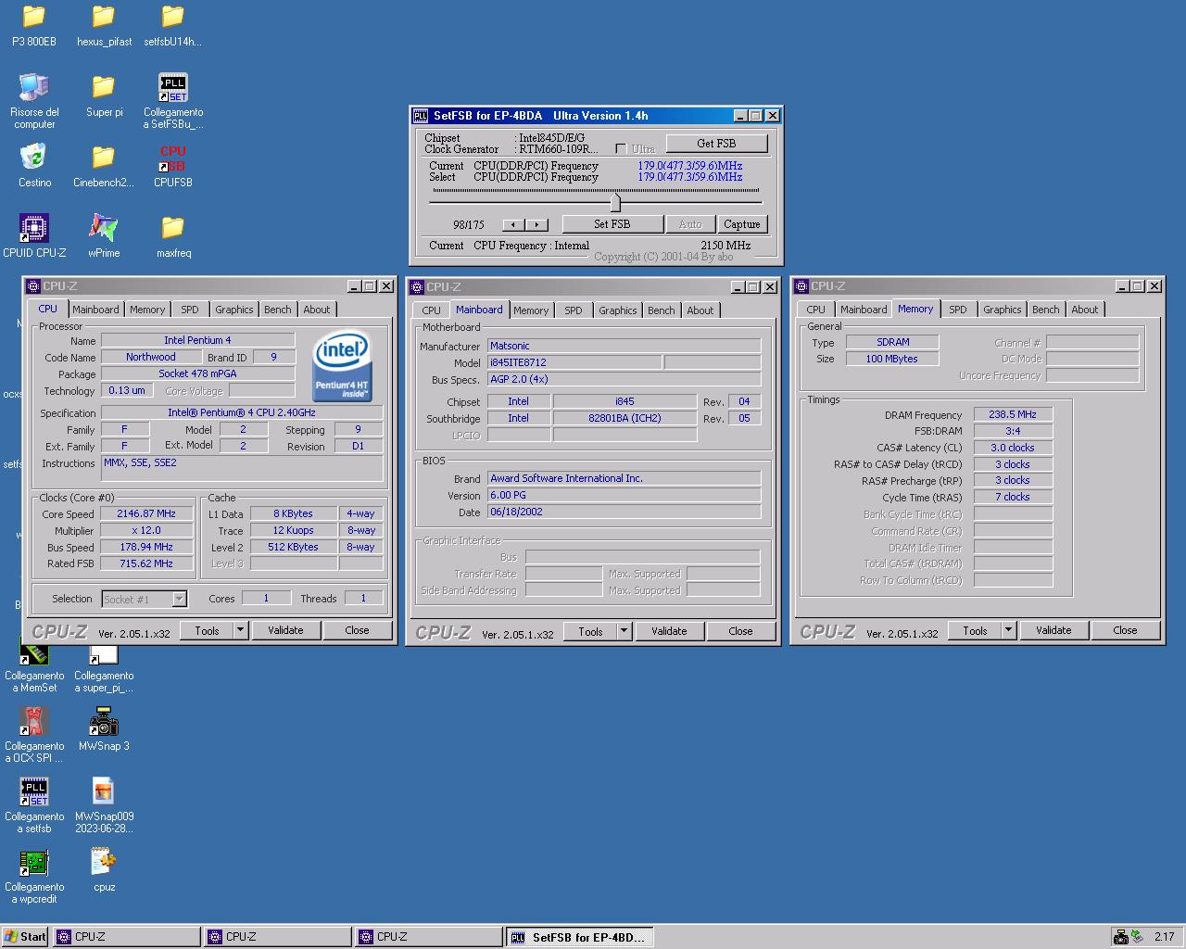The height and width of the screenshot is (949, 1186).
Task: Expand Tools dropdown arrow in Mainboard window
Action: click(624, 631)
